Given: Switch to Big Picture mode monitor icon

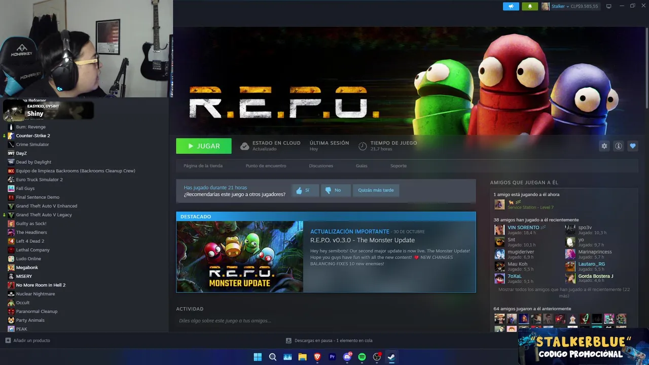Looking at the screenshot, I should 609,7.
